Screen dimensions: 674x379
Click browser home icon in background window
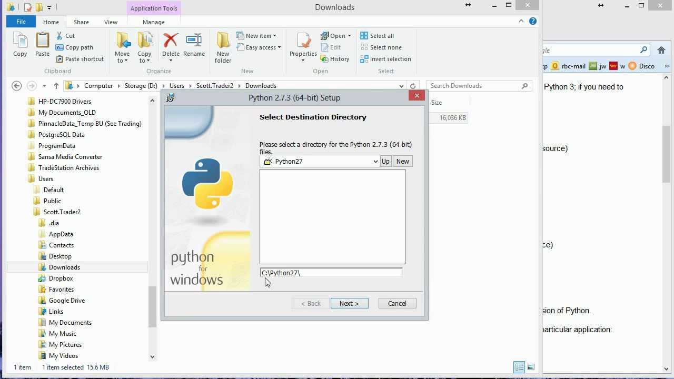point(661,50)
